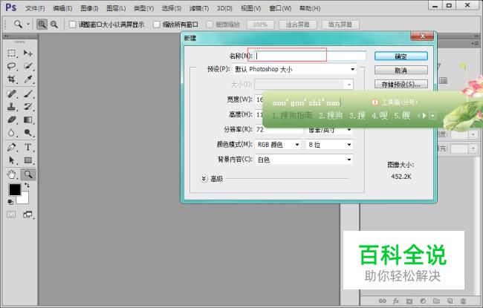Click the Fill Screen button
This screenshot has width=483, height=308.
point(340,24)
